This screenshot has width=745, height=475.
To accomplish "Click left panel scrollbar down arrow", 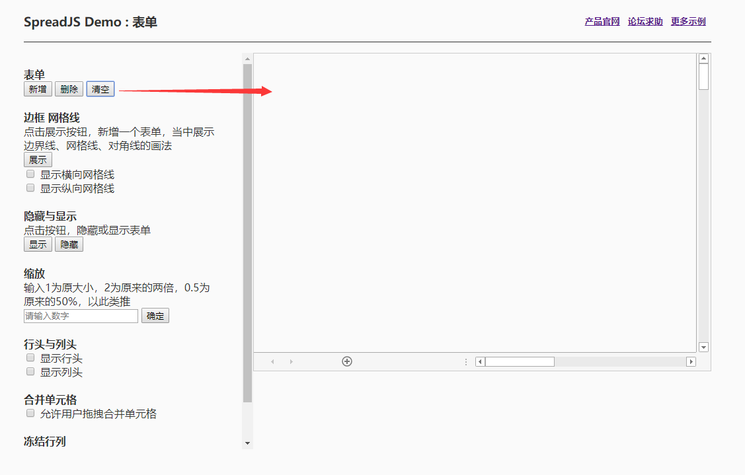I will tap(247, 443).
